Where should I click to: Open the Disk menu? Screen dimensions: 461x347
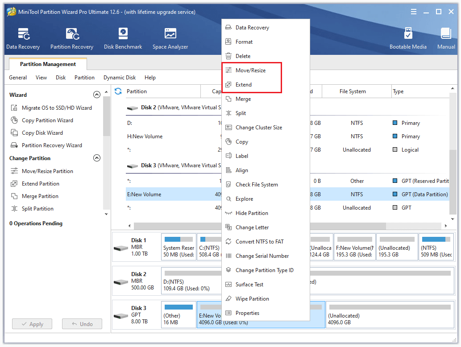click(61, 78)
